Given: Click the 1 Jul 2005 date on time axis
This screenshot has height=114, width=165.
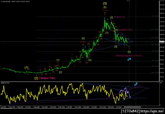Looking at the screenshot, I should pyautogui.click(x=70, y=107).
